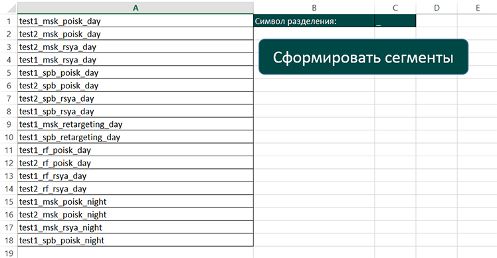This screenshot has width=497, height=258.
Task: Select cell test1_spb_poisk_day
Action: click(x=136, y=72)
